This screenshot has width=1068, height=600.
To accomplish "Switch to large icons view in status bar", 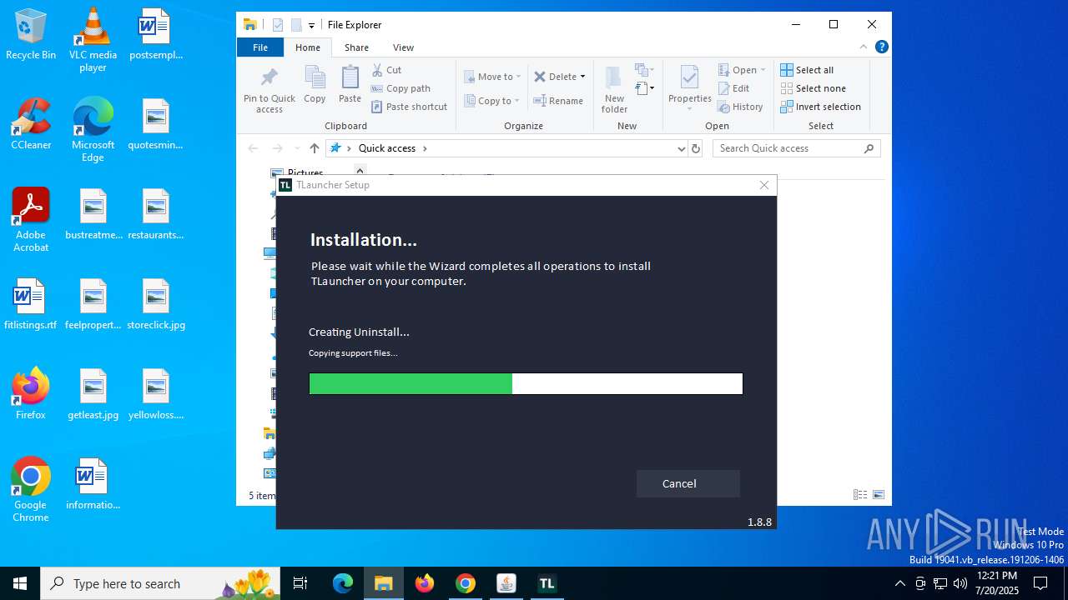I will tap(878, 495).
